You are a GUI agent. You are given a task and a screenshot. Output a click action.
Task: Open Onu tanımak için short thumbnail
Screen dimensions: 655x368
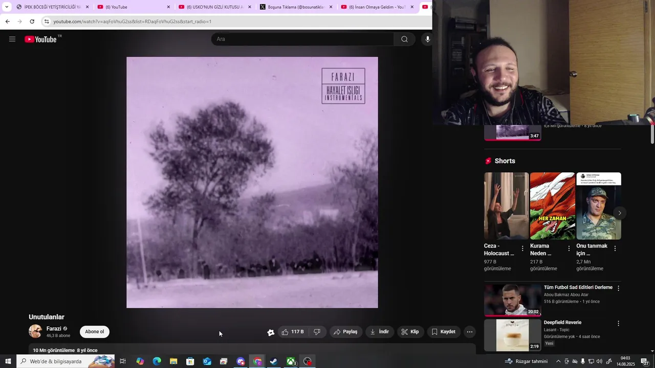point(599,206)
